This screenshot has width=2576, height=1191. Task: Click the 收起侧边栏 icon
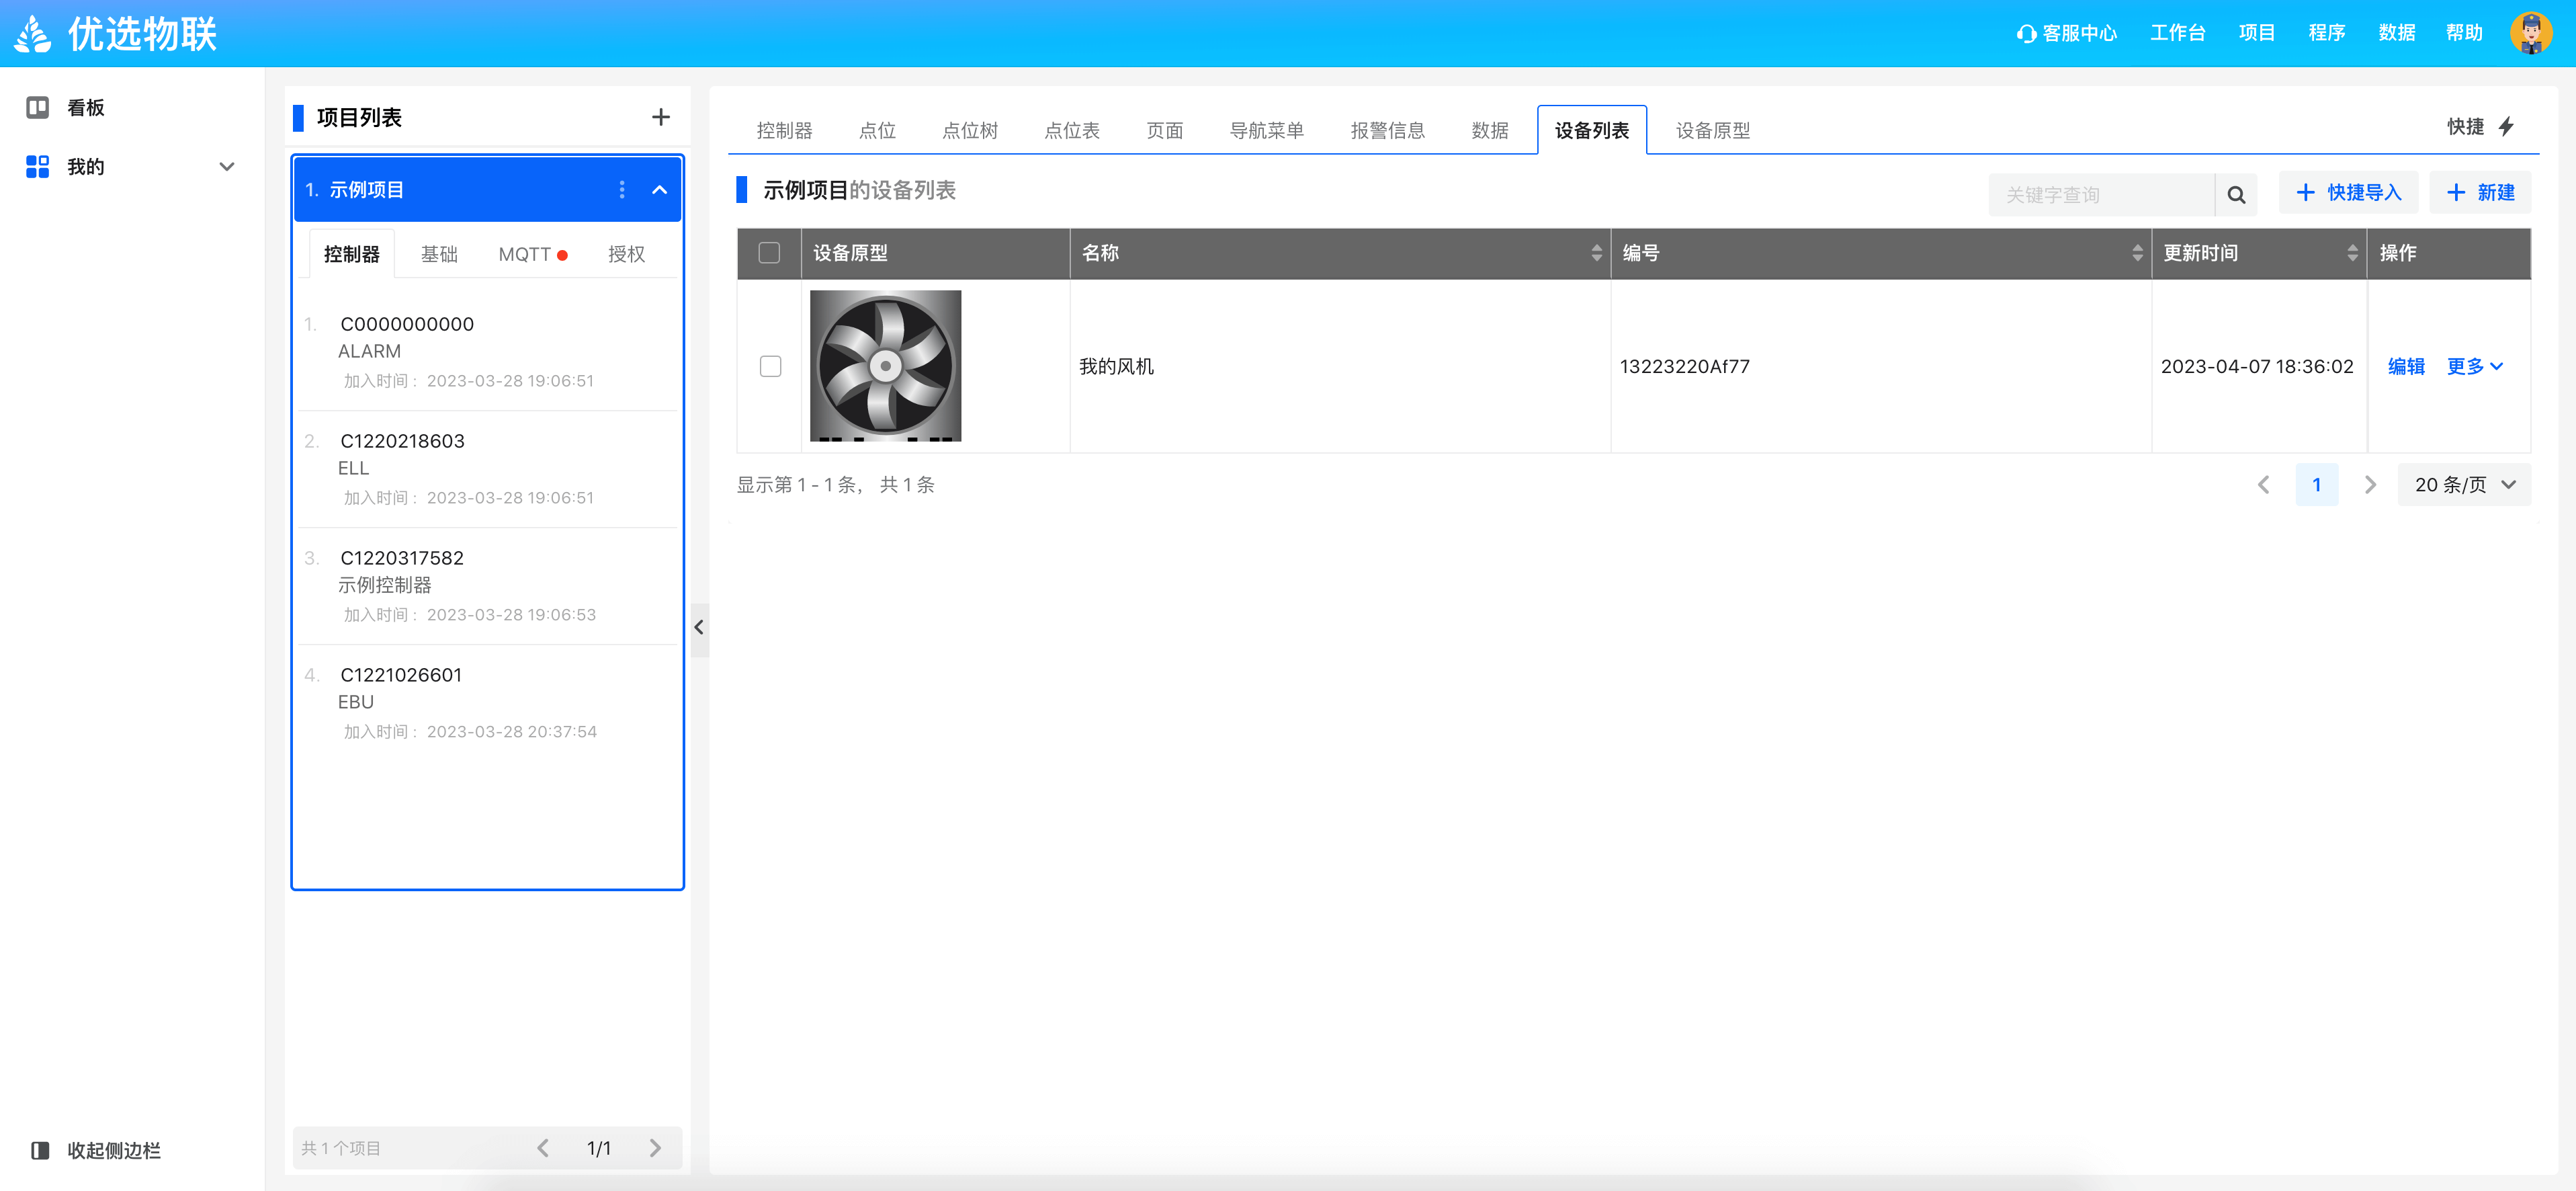click(x=40, y=1150)
